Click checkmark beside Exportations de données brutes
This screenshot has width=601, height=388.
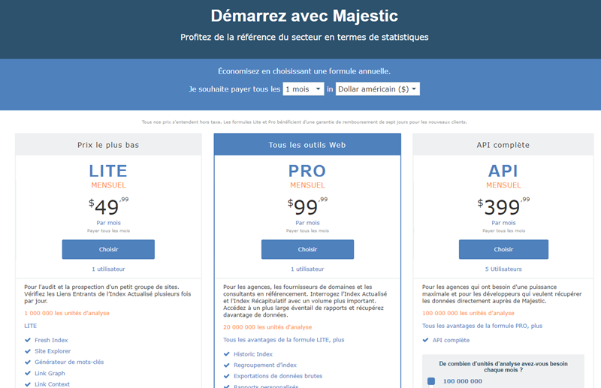(227, 376)
